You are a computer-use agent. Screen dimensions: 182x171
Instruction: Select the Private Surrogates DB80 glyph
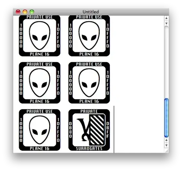pos(89,130)
